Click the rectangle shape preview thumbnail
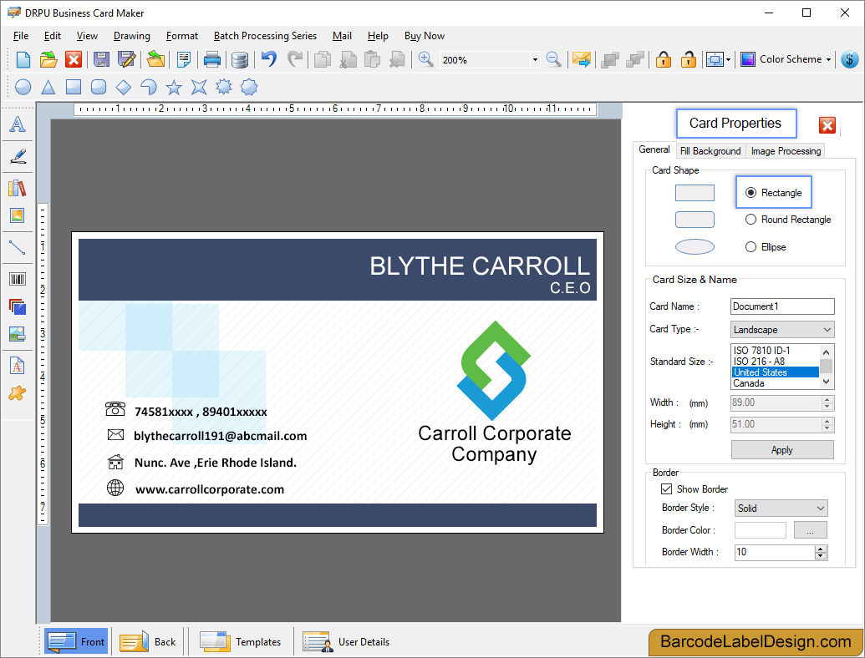 point(695,193)
